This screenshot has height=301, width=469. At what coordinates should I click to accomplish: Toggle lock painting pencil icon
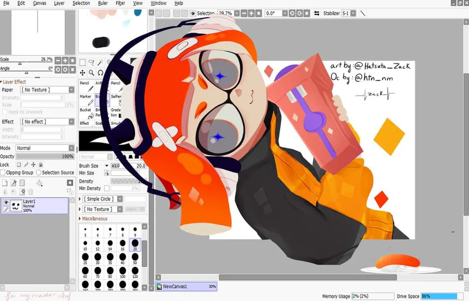(x=27, y=165)
